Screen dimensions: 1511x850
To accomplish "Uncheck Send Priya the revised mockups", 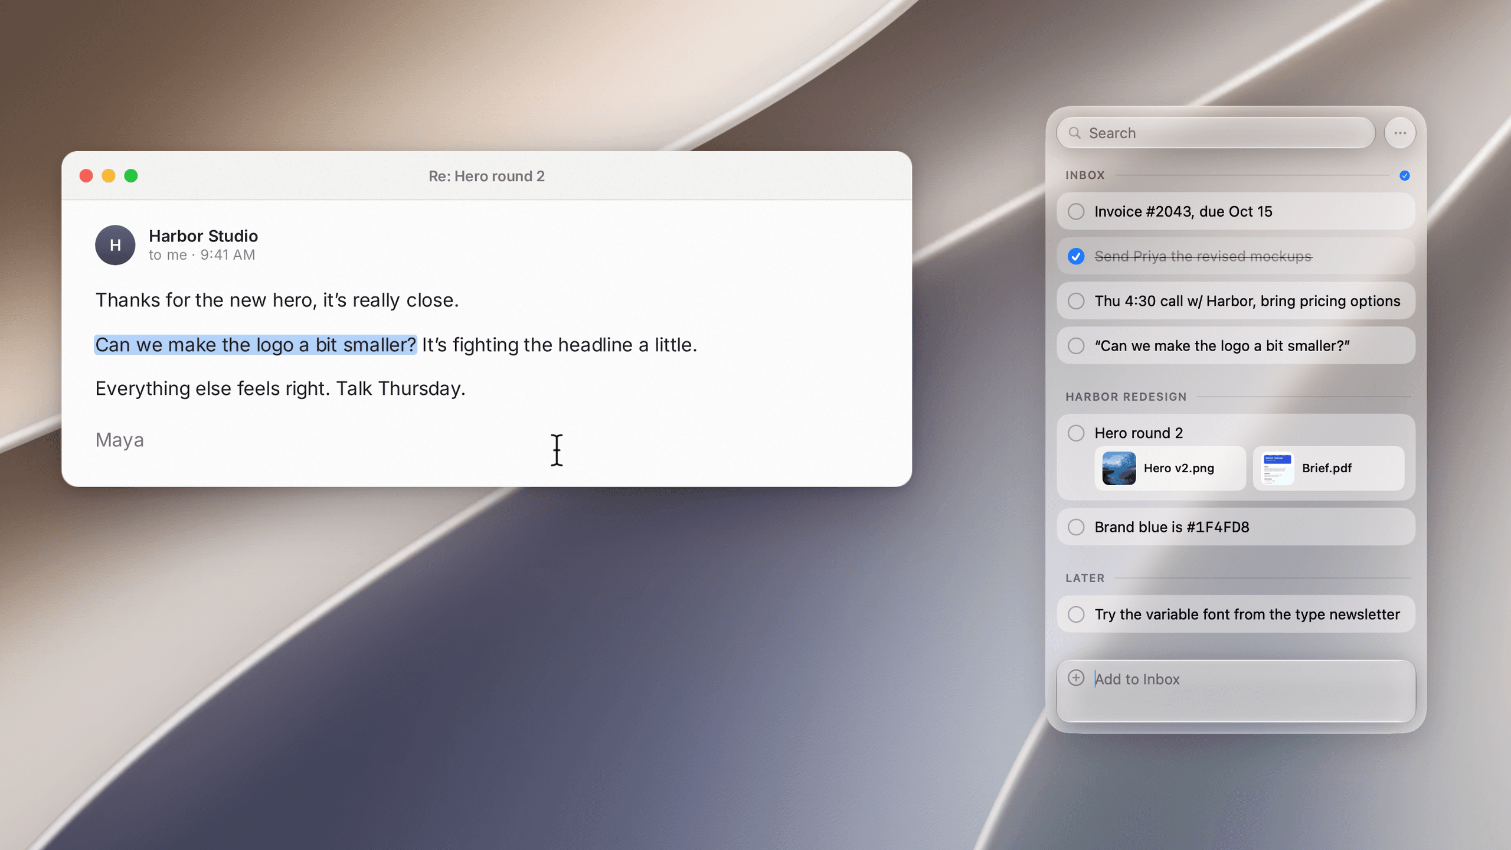I will [x=1076, y=256].
